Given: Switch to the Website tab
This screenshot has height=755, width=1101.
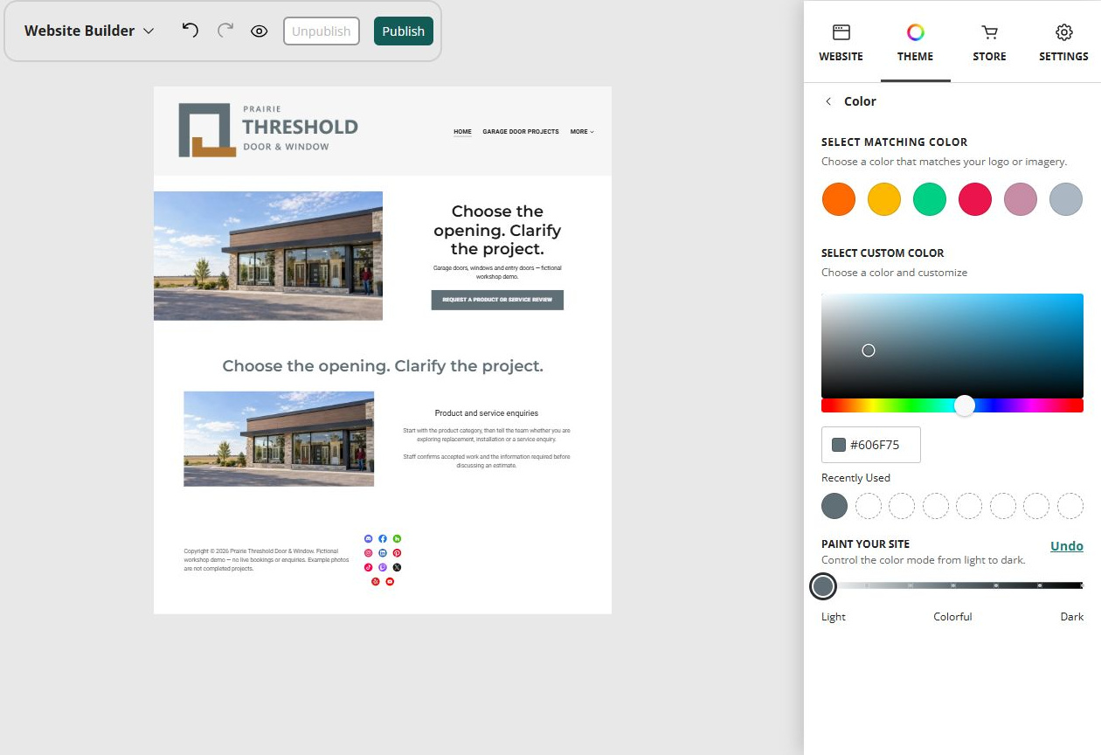Looking at the screenshot, I should (x=841, y=43).
